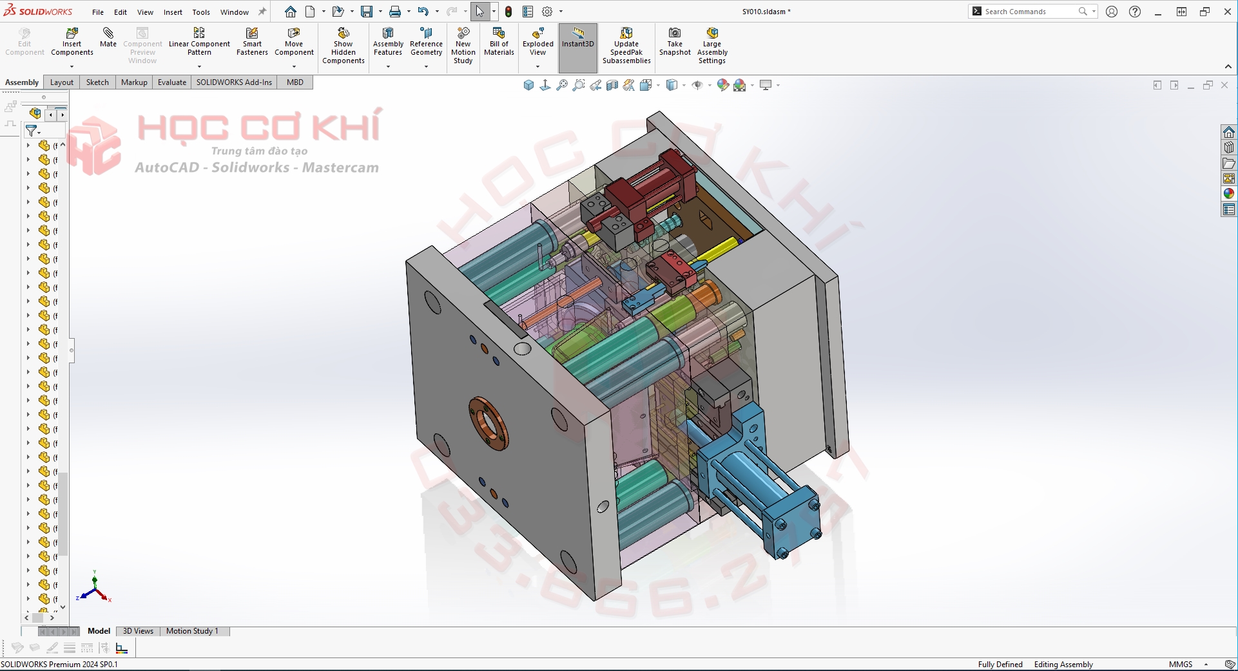1238x671 pixels.
Task: Click the Print icon
Action: (x=395, y=12)
